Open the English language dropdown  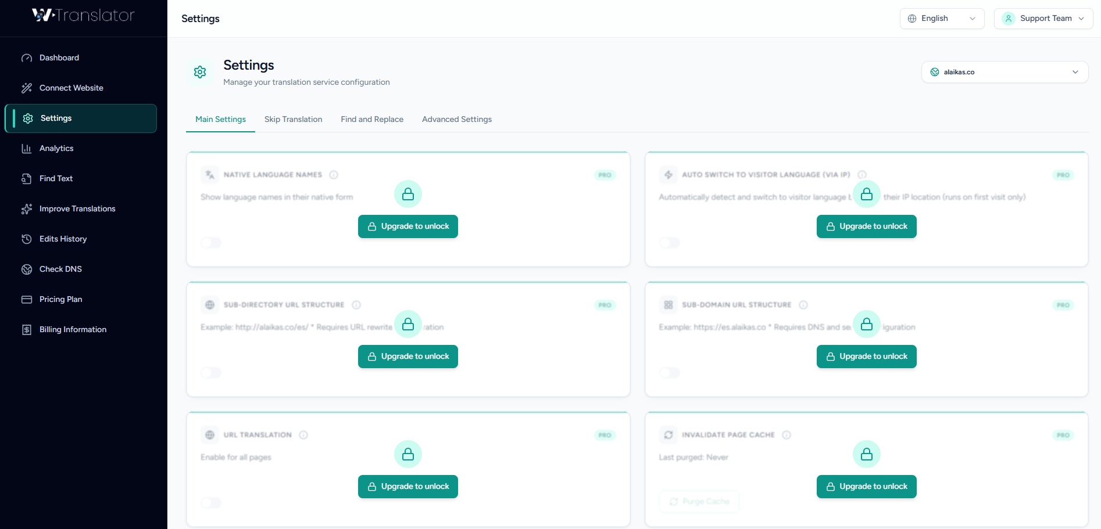click(x=941, y=18)
